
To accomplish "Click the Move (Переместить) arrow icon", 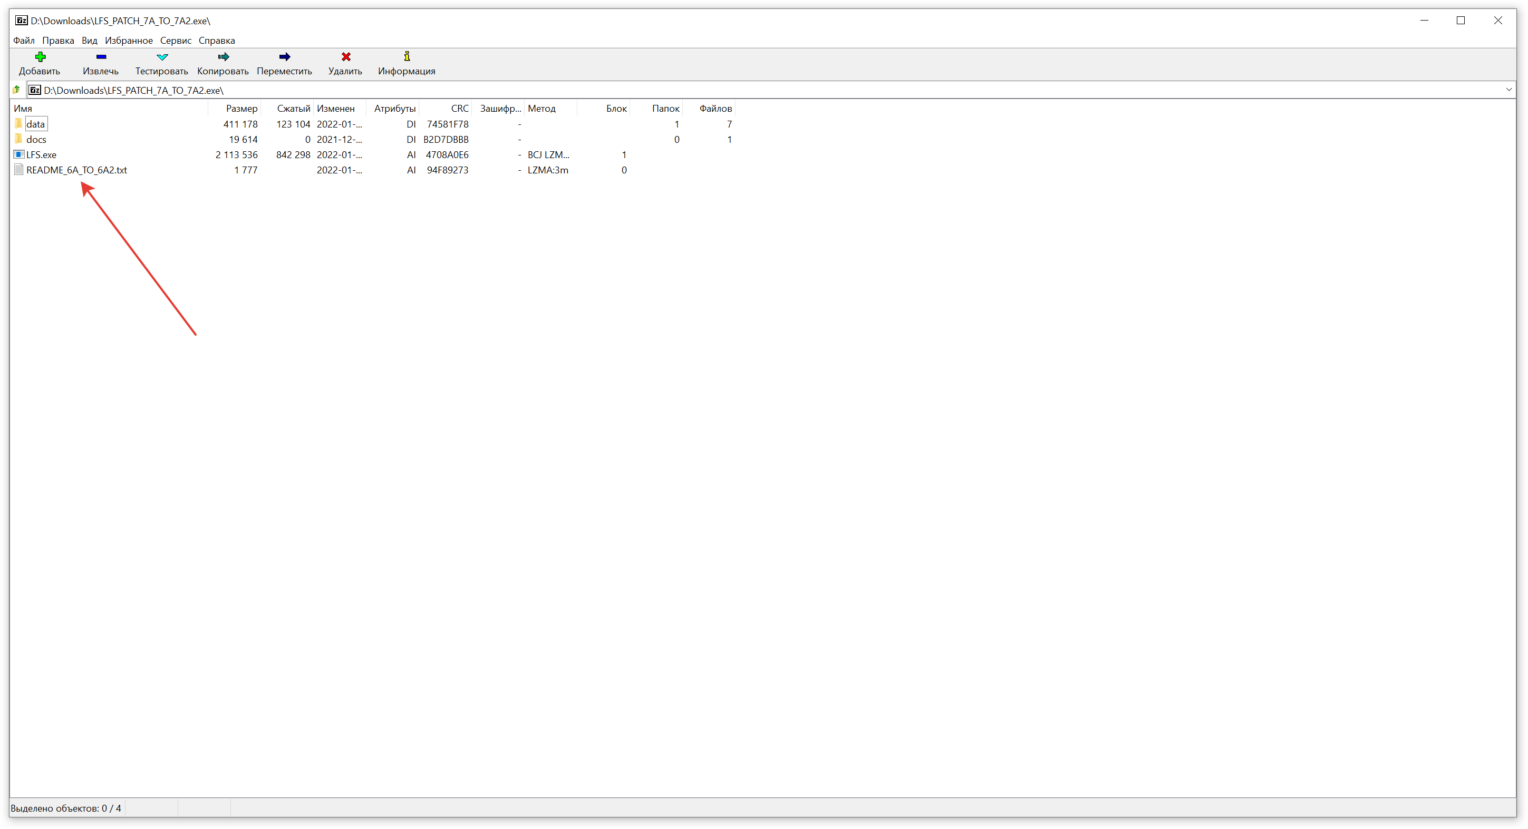I will pos(285,57).
